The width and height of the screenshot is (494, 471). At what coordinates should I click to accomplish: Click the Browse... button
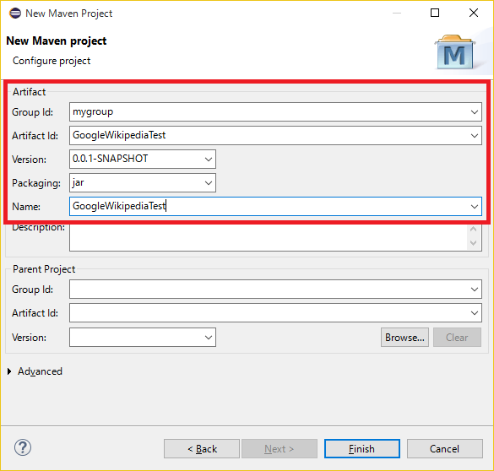click(404, 337)
